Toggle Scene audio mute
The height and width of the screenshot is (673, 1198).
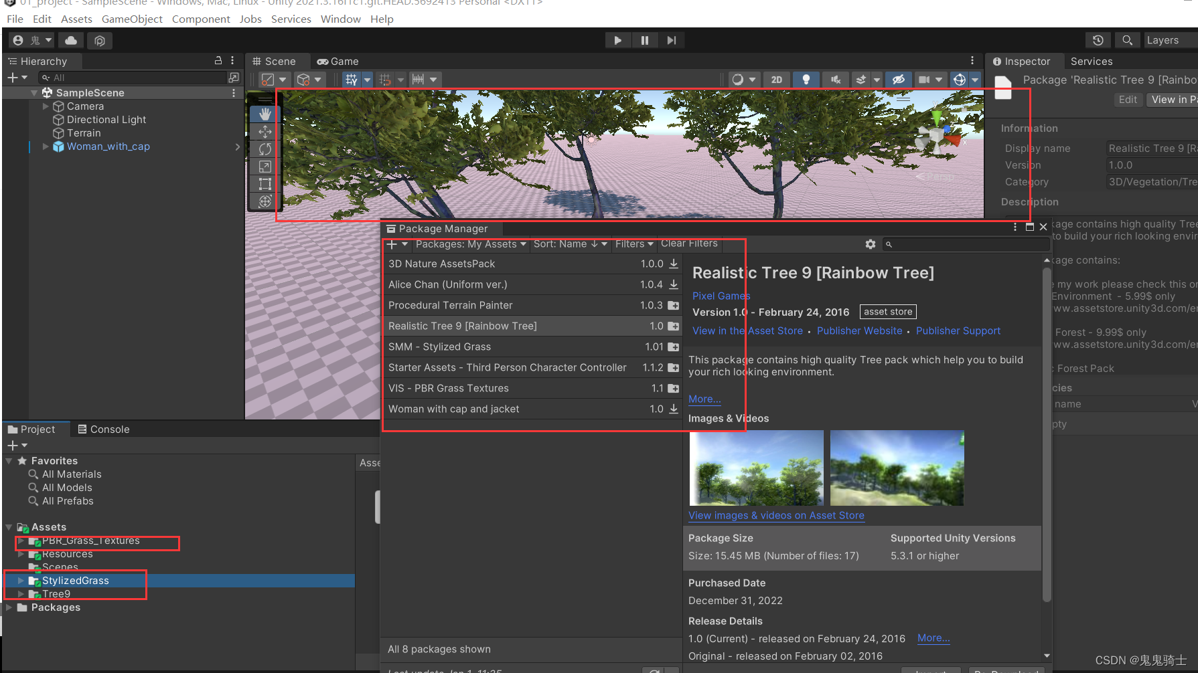coord(836,80)
